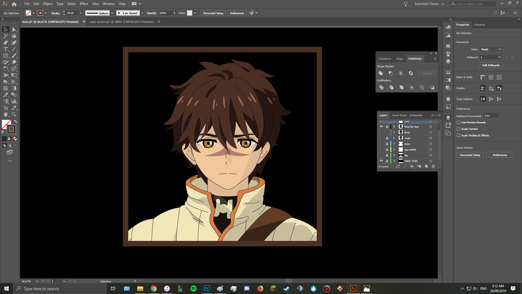Open Document Setup from the control bar
Screen dimensions: 522x294
pyautogui.click(x=213, y=13)
